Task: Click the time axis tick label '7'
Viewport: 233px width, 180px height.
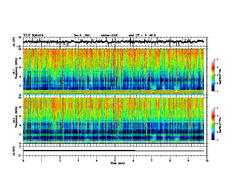Action: 152,161
